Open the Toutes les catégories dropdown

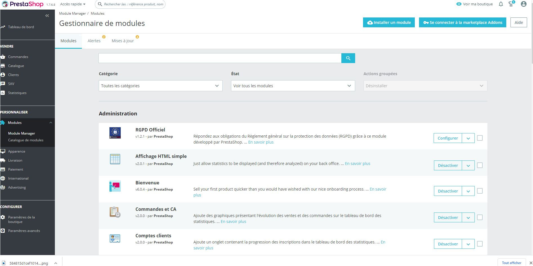click(x=160, y=86)
